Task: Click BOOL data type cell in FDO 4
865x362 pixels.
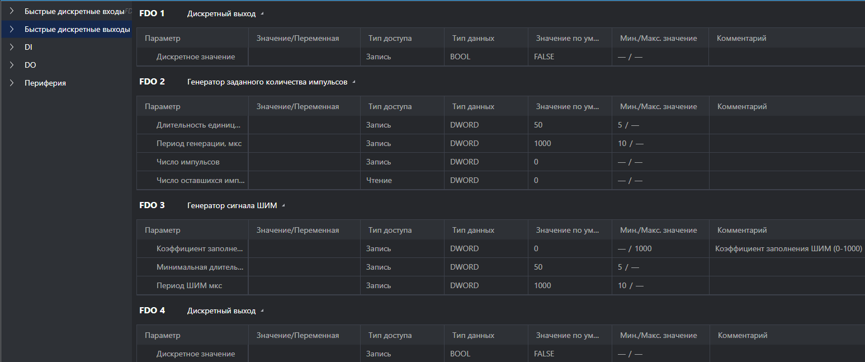Action: (x=486, y=354)
